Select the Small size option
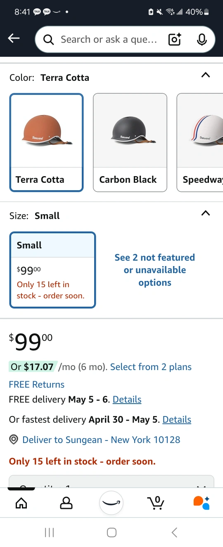223x547 pixels. (52, 270)
